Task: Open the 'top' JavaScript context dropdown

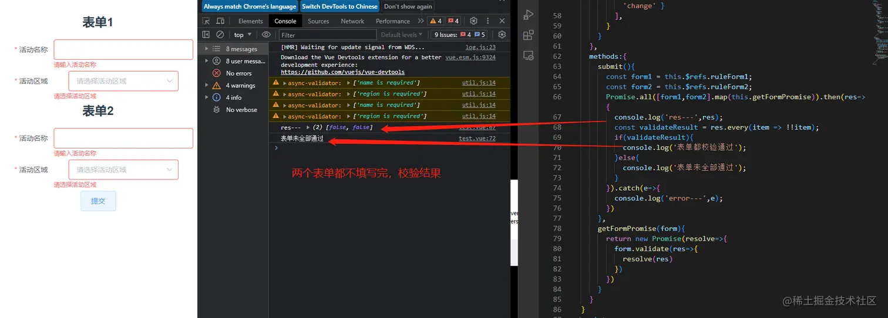Action: click(x=243, y=35)
